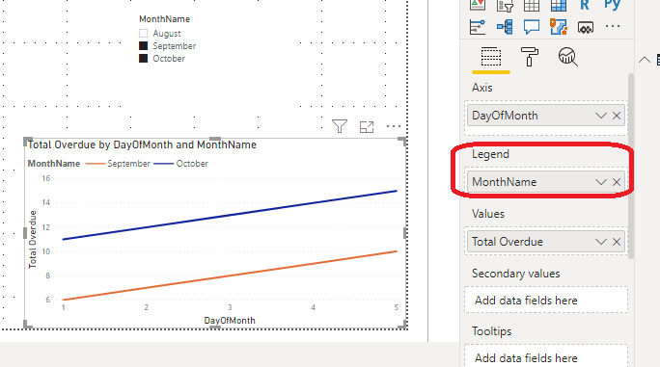Click the chart title Total Overdue by DayOfMonth

point(142,144)
